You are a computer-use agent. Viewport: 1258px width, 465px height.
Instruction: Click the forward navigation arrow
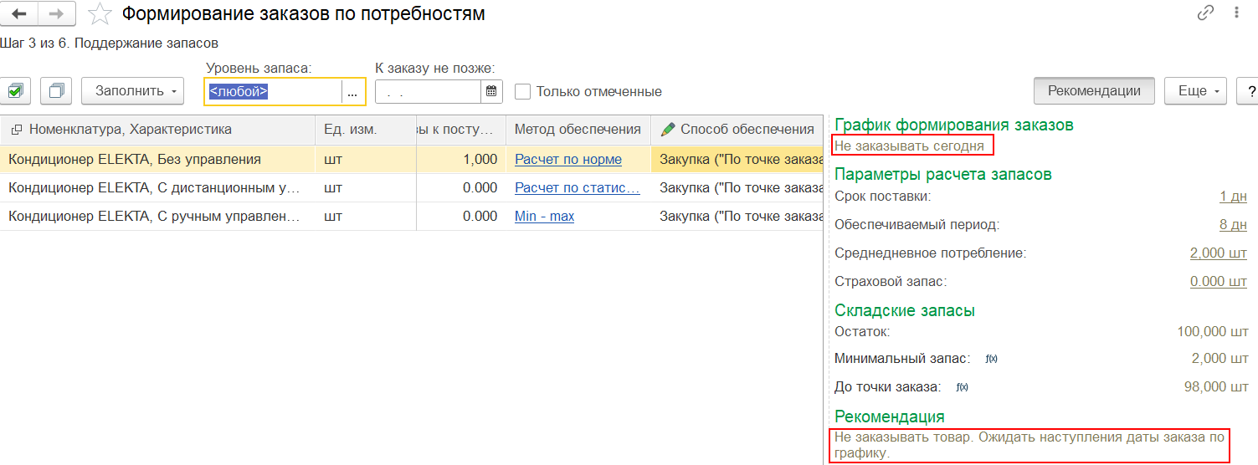tap(57, 14)
